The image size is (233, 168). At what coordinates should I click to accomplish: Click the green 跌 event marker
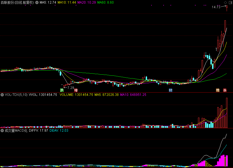tap(62, 90)
